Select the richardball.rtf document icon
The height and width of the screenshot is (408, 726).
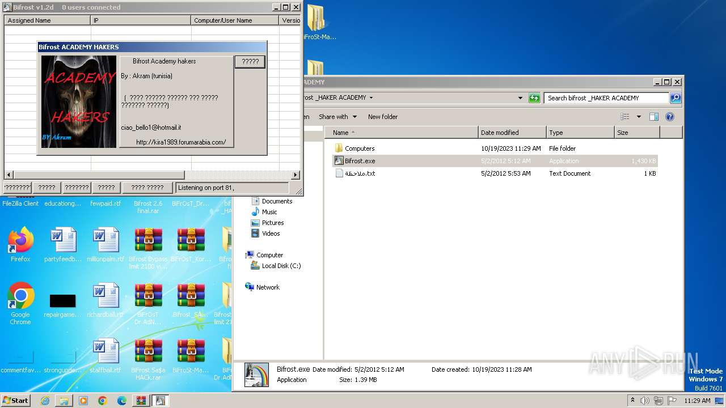[105, 300]
